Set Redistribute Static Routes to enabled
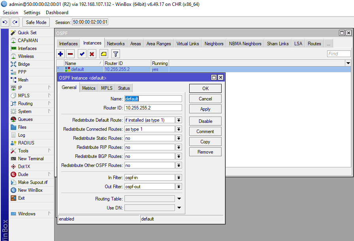 click(179, 138)
